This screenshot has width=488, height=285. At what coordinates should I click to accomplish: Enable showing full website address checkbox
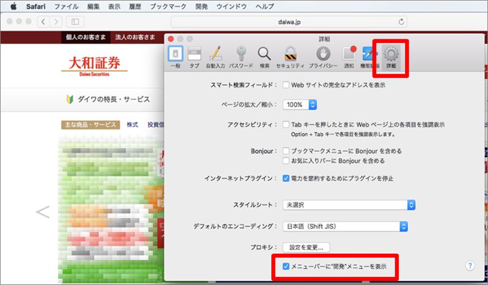tap(287, 85)
